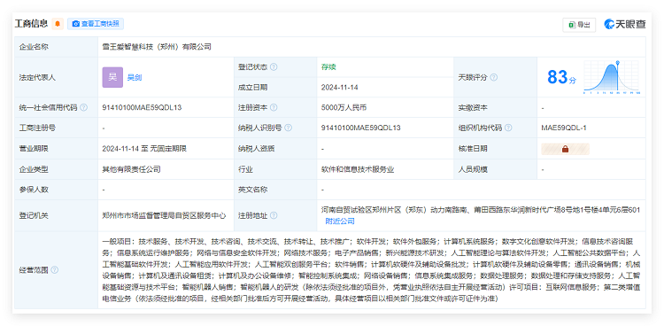Click help icon beside 经营范围

click(x=54, y=270)
